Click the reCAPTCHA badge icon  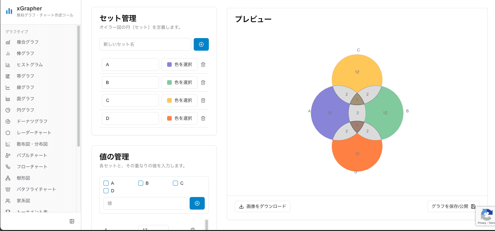point(486,215)
